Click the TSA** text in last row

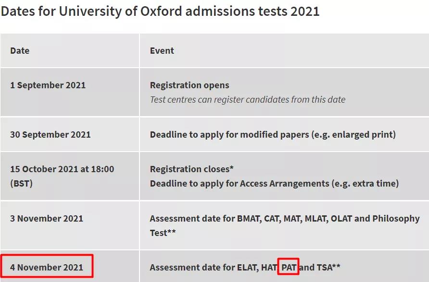pyautogui.click(x=328, y=267)
